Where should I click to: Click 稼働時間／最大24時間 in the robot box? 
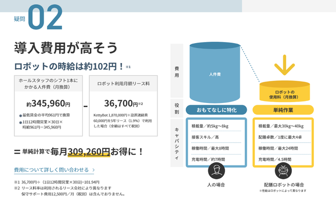tap(278, 149)
